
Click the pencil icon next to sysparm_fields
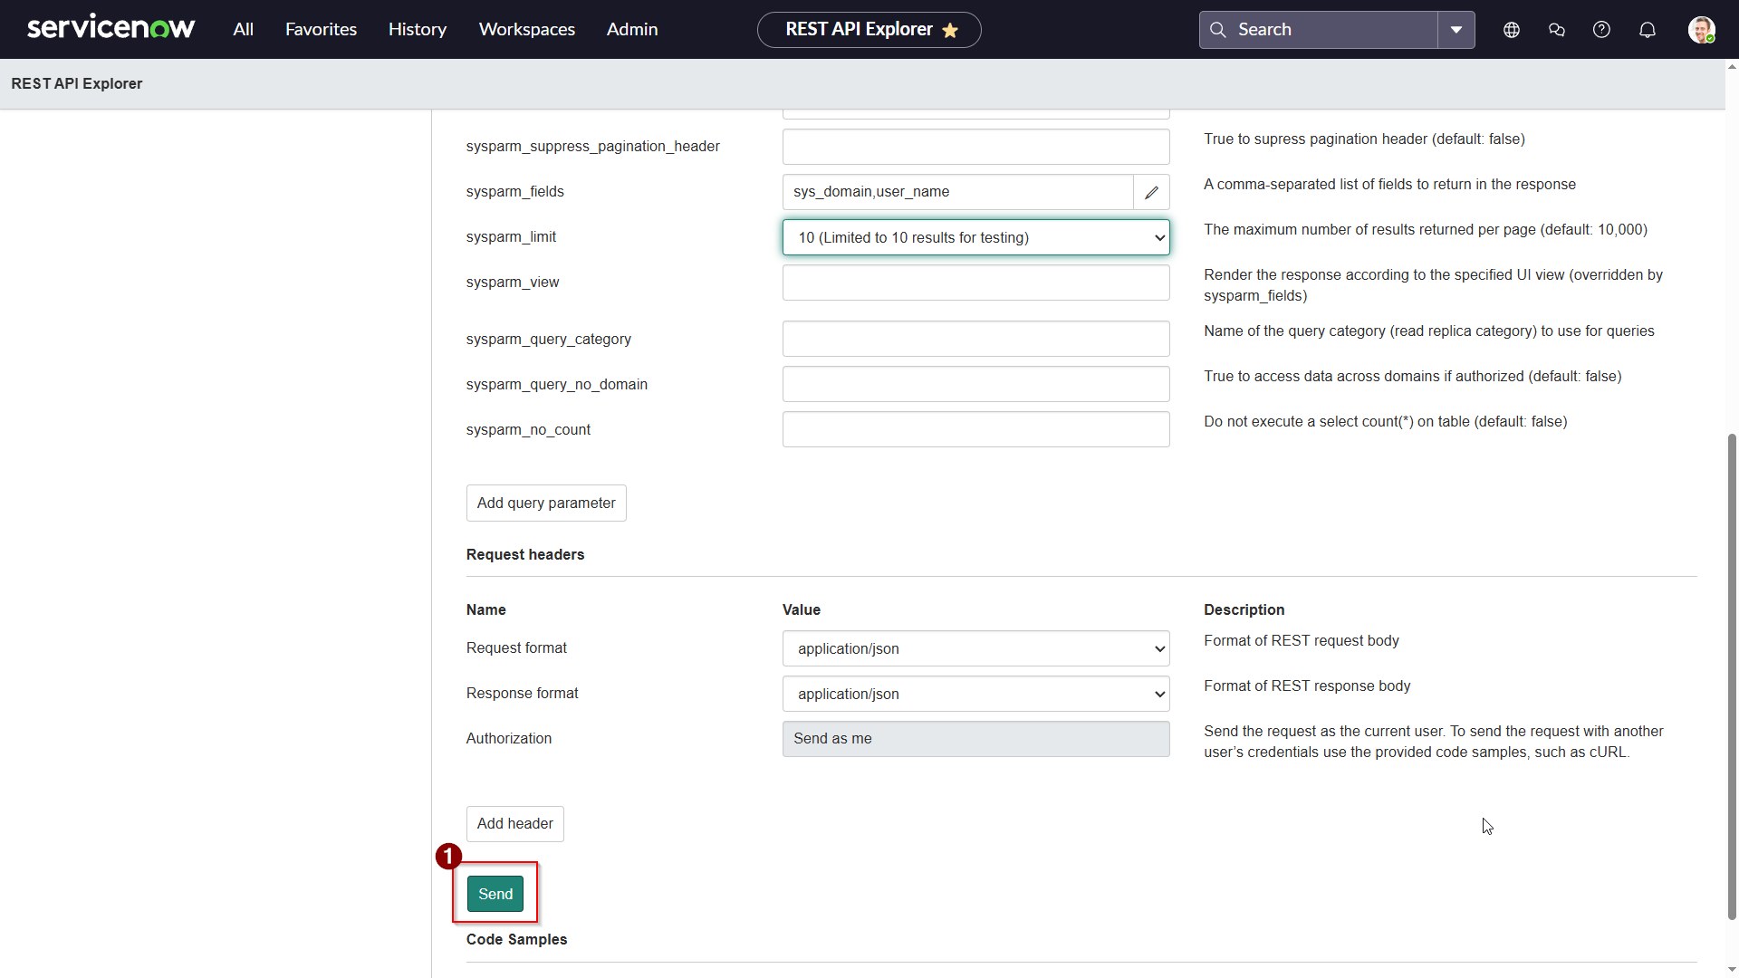coord(1151,192)
